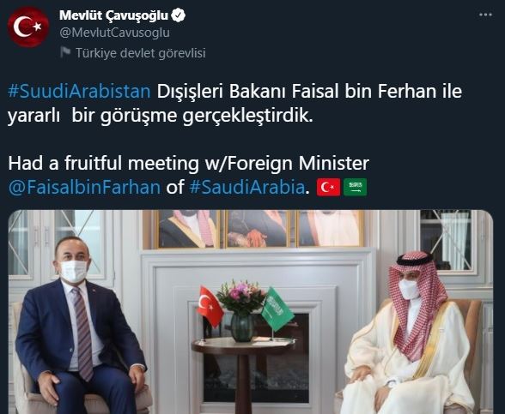Open the @FaisalbinFarhan mention
505x414 pixels.
pos(84,187)
